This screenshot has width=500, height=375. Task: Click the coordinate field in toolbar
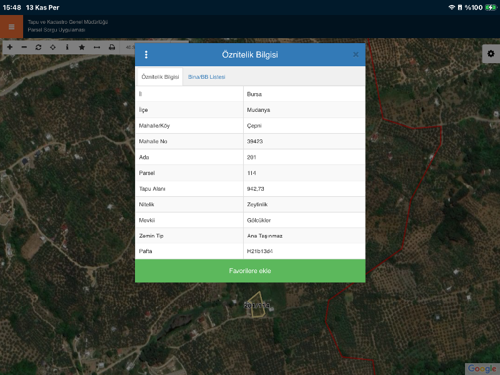tap(129, 47)
